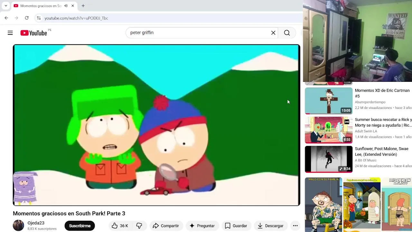Viewport: 412px width, 232px height.
Task: Open Summer busca rescatar a Rick thumbnail
Action: pos(329,130)
